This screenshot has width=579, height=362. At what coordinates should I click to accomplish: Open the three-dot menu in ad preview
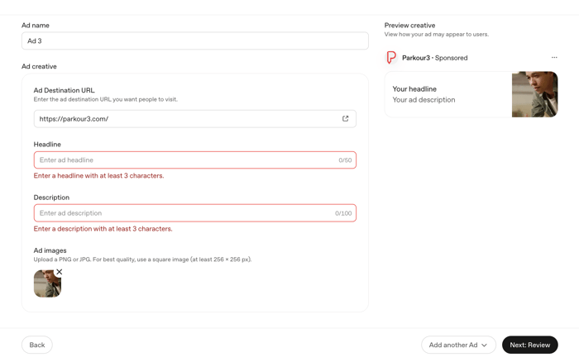click(x=554, y=58)
